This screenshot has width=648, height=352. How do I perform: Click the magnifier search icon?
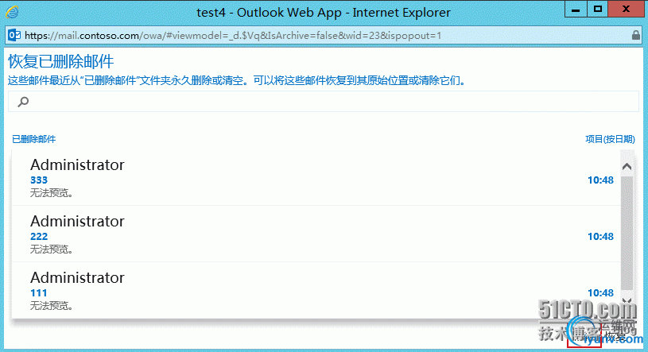coord(23,101)
